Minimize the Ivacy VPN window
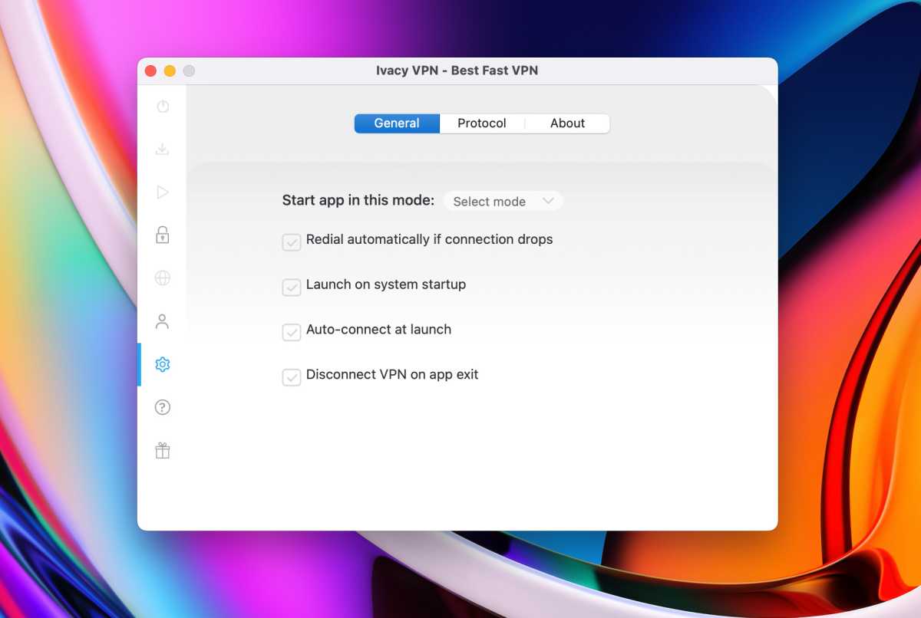This screenshot has width=921, height=618. pyautogui.click(x=170, y=71)
